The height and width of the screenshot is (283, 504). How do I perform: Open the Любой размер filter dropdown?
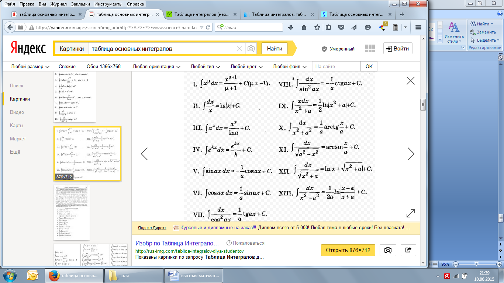click(x=30, y=67)
